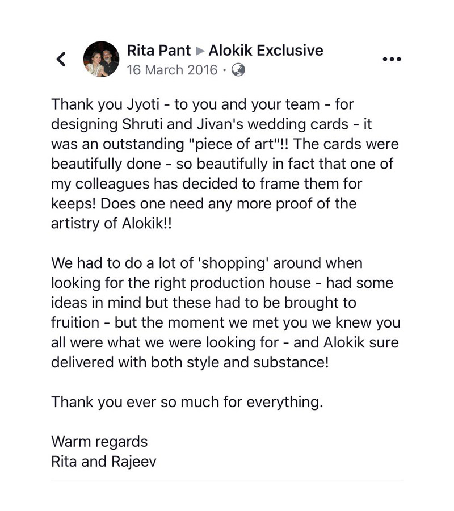
Task: Click the quoted word 'shopping'
Action: (233, 263)
